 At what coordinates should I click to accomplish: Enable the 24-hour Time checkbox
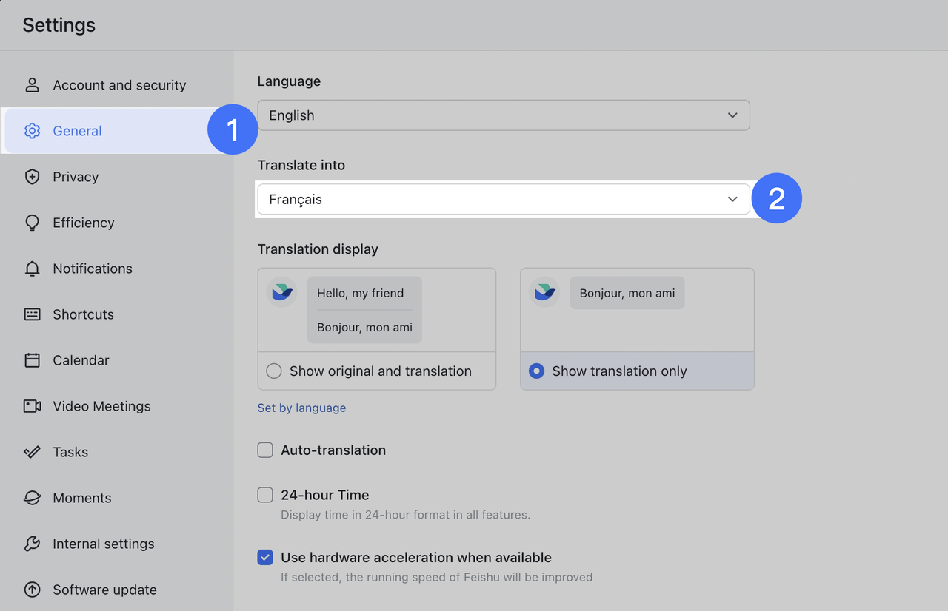(x=265, y=495)
